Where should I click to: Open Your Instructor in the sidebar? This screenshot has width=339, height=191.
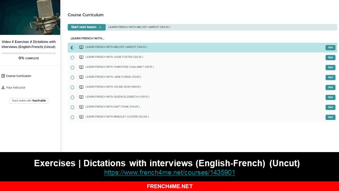(16, 88)
